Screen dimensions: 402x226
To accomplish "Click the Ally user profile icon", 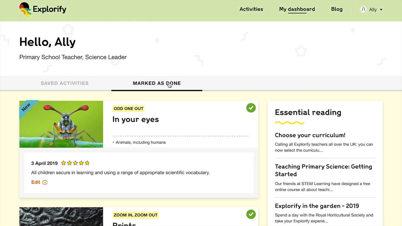I will (363, 10).
